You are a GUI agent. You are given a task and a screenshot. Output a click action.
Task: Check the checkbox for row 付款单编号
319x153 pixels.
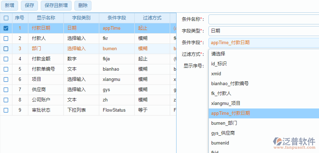6,69
